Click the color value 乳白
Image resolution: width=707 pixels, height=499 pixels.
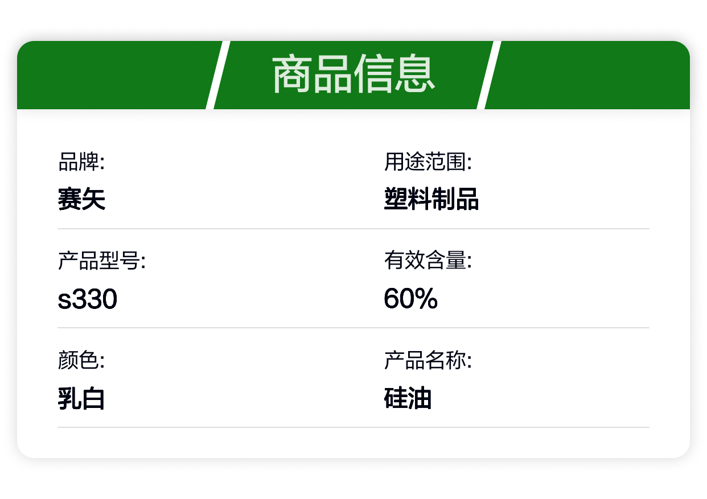[x=81, y=398]
